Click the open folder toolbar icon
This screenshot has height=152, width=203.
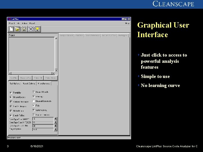coord(17,29)
